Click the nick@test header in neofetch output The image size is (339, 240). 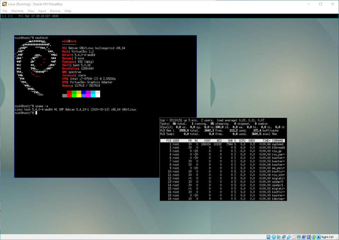point(69,41)
